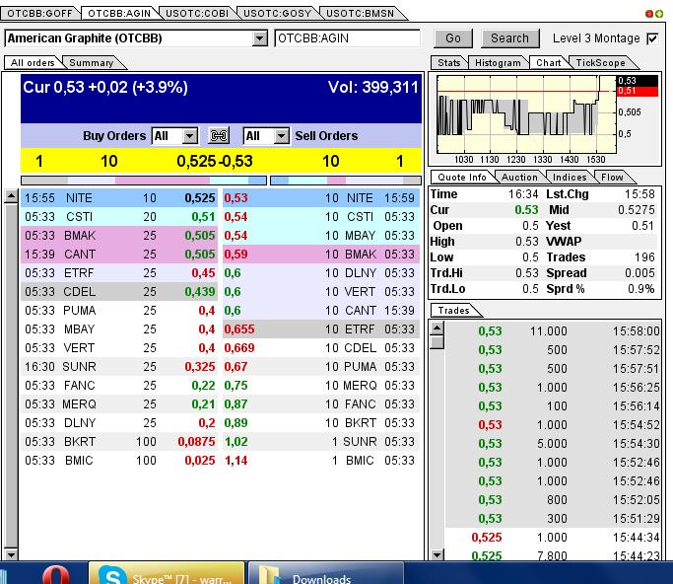Viewport: 673px width, 584px height.
Task: Click the link icon between Buy and Sell filters
Action: click(x=219, y=136)
